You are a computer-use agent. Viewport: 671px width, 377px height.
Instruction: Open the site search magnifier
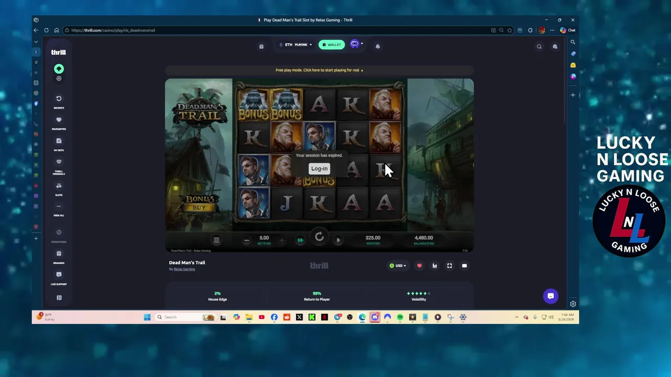tap(539, 47)
